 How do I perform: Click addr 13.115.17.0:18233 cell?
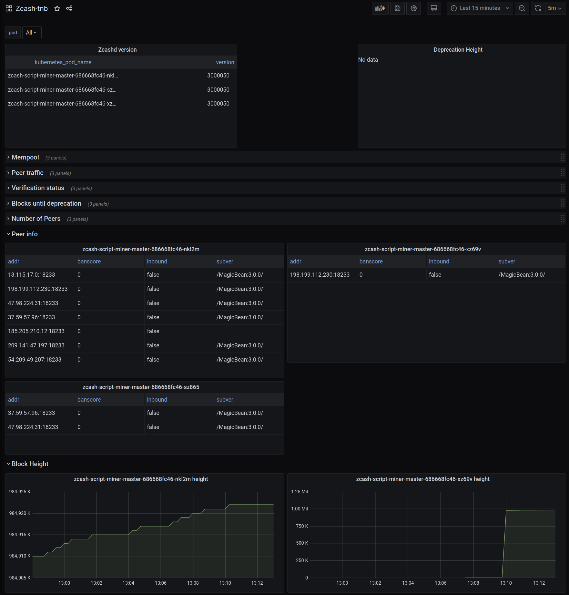[x=31, y=275]
